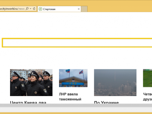Click the Стартовая tab favicon
This screenshot has width=152, height=114.
[x=40, y=9]
